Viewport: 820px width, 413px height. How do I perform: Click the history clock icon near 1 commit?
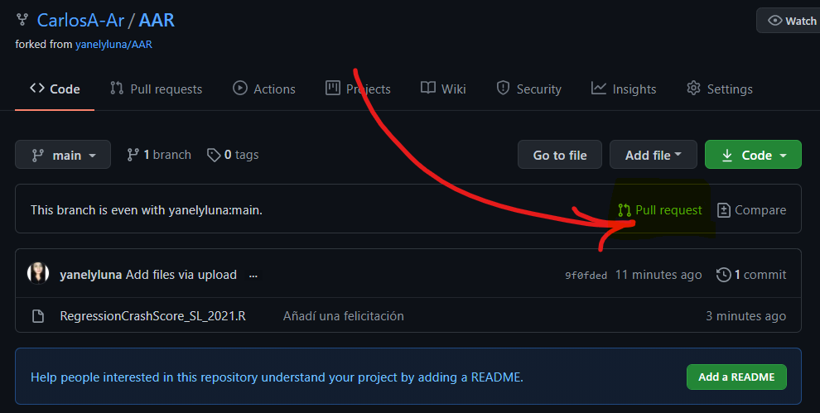(723, 275)
